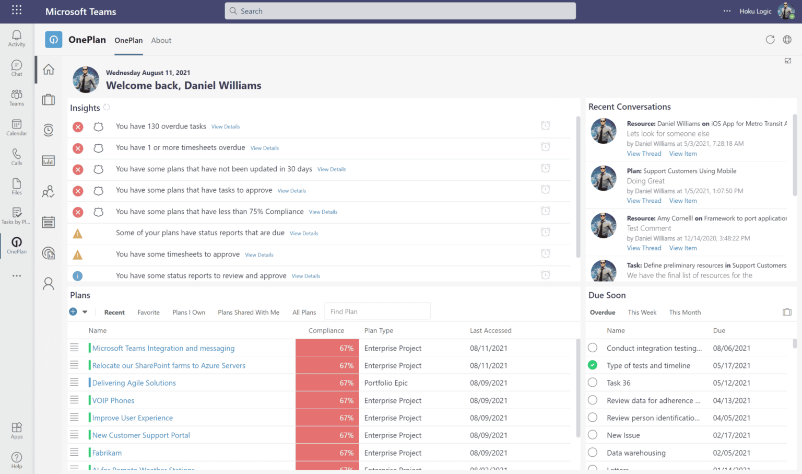Open OnePlan portfolio briefcase icon
Viewport: 802px width, 474px height.
(x=49, y=99)
